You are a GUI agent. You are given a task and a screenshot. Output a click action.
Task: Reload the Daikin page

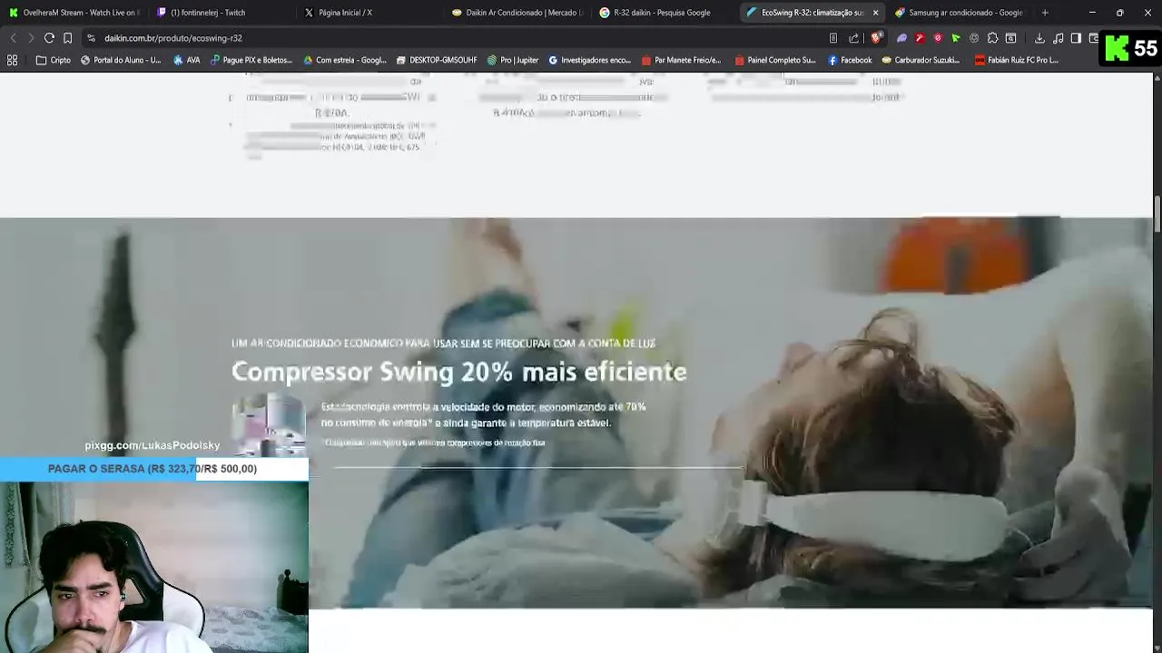pos(49,38)
